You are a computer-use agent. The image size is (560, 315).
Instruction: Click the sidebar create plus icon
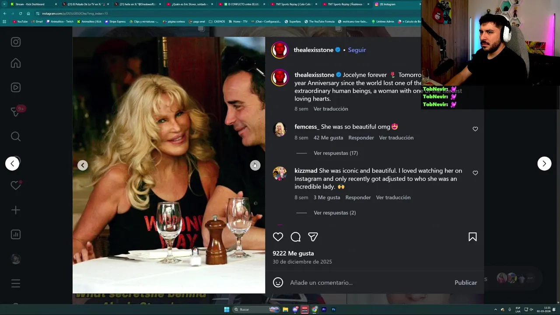pyautogui.click(x=16, y=210)
